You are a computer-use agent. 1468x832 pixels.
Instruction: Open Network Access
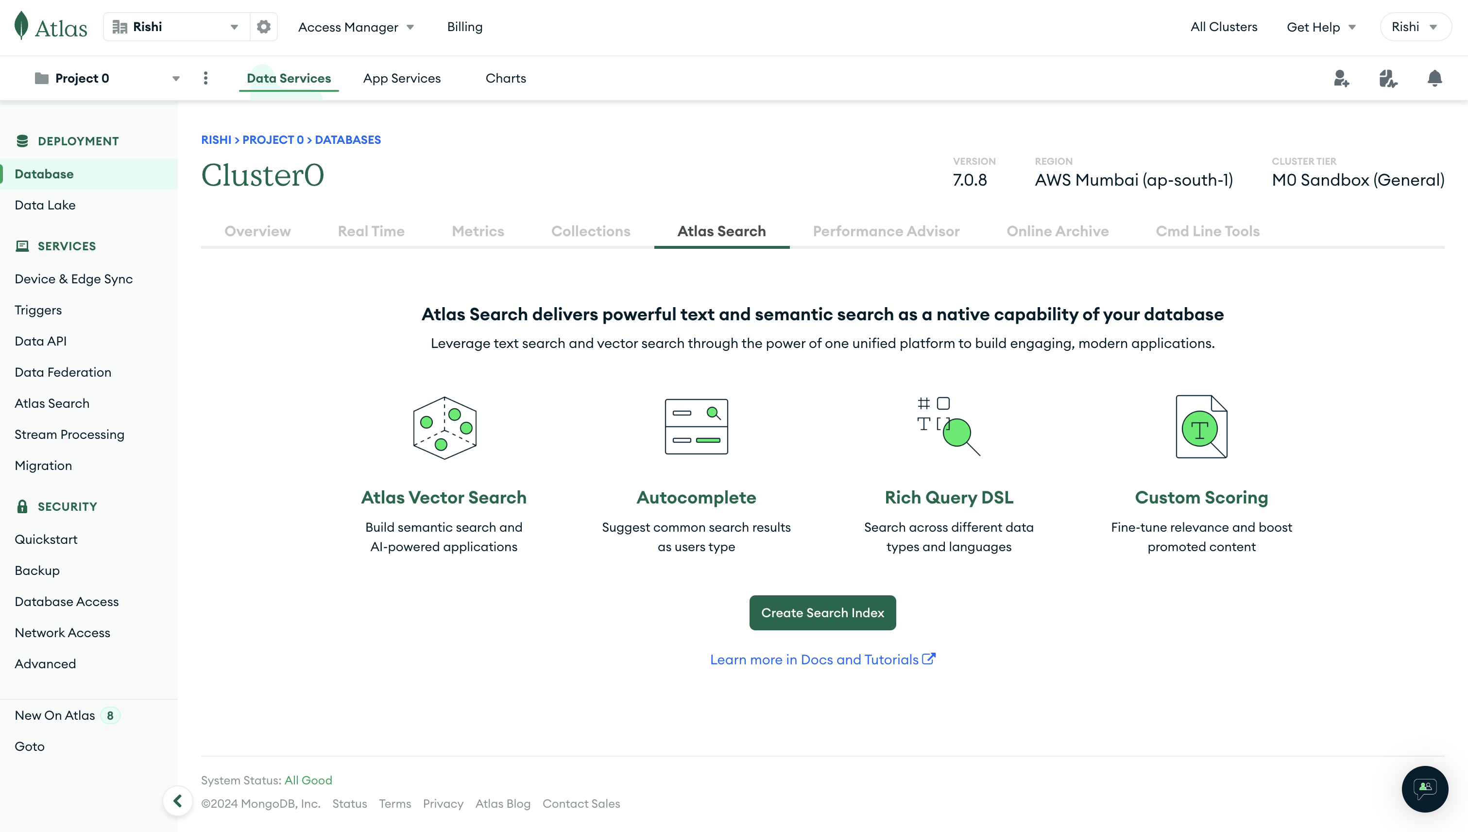tap(62, 633)
